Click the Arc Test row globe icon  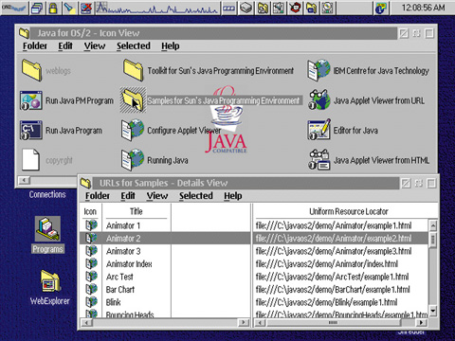click(x=91, y=277)
